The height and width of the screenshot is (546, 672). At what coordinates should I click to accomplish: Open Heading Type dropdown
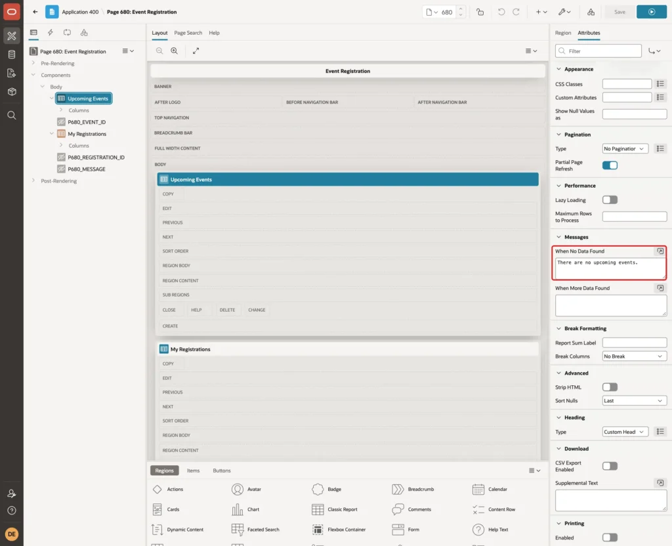[625, 432]
